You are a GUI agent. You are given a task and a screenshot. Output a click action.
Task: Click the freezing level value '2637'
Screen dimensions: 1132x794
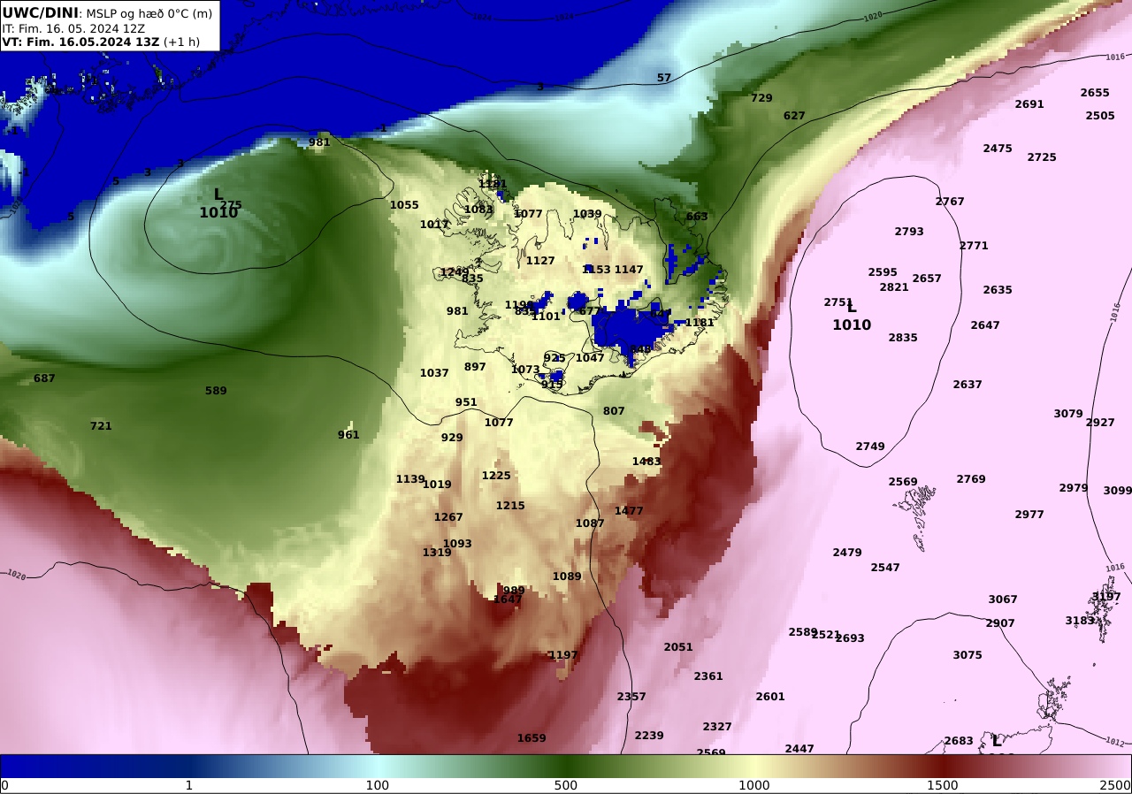tap(968, 385)
